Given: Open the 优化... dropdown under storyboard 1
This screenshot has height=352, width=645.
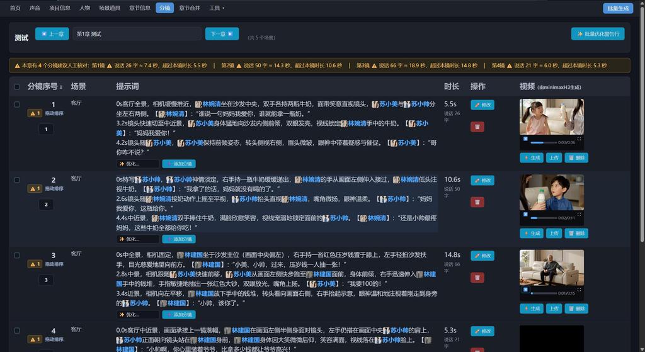Looking at the screenshot, I should click(x=138, y=164).
